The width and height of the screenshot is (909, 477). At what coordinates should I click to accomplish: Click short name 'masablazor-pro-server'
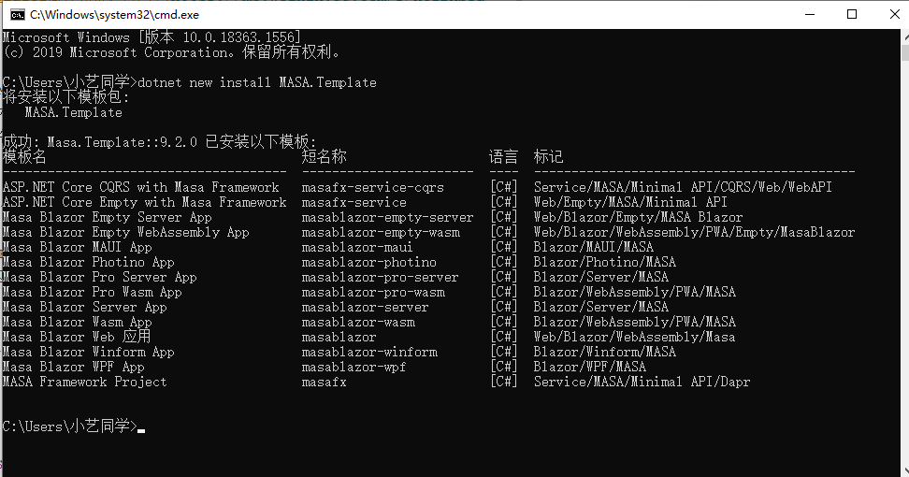380,277
